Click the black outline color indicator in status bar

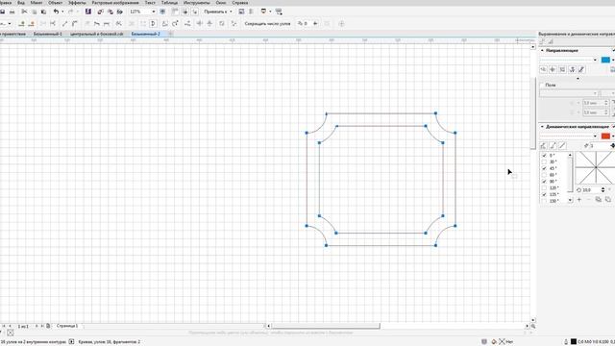(574, 342)
